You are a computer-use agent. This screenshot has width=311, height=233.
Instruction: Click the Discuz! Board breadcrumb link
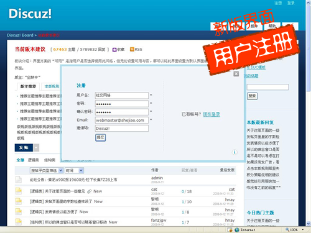click(20, 35)
